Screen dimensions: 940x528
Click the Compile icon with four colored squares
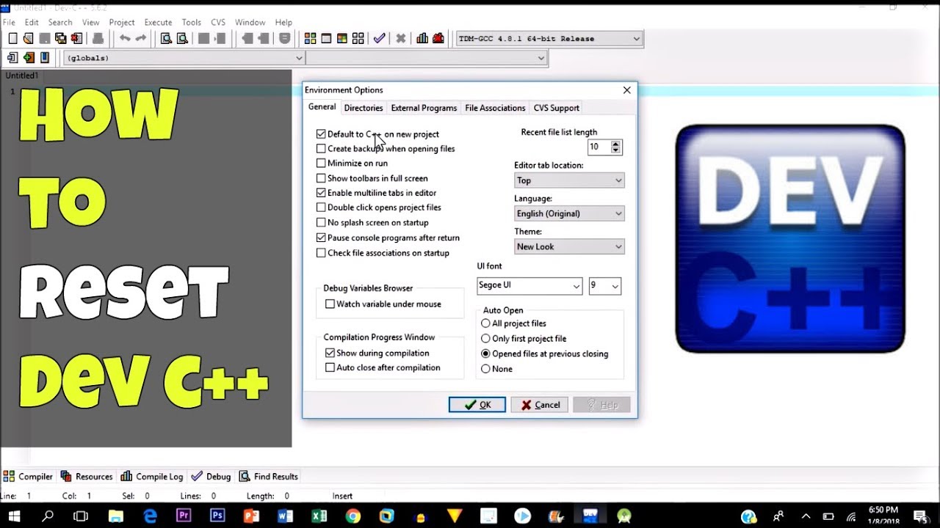click(x=310, y=39)
